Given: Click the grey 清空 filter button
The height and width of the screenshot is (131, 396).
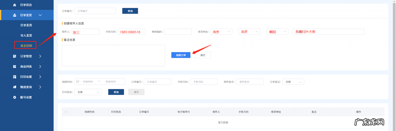Looking at the screenshot, I should tap(136, 92).
